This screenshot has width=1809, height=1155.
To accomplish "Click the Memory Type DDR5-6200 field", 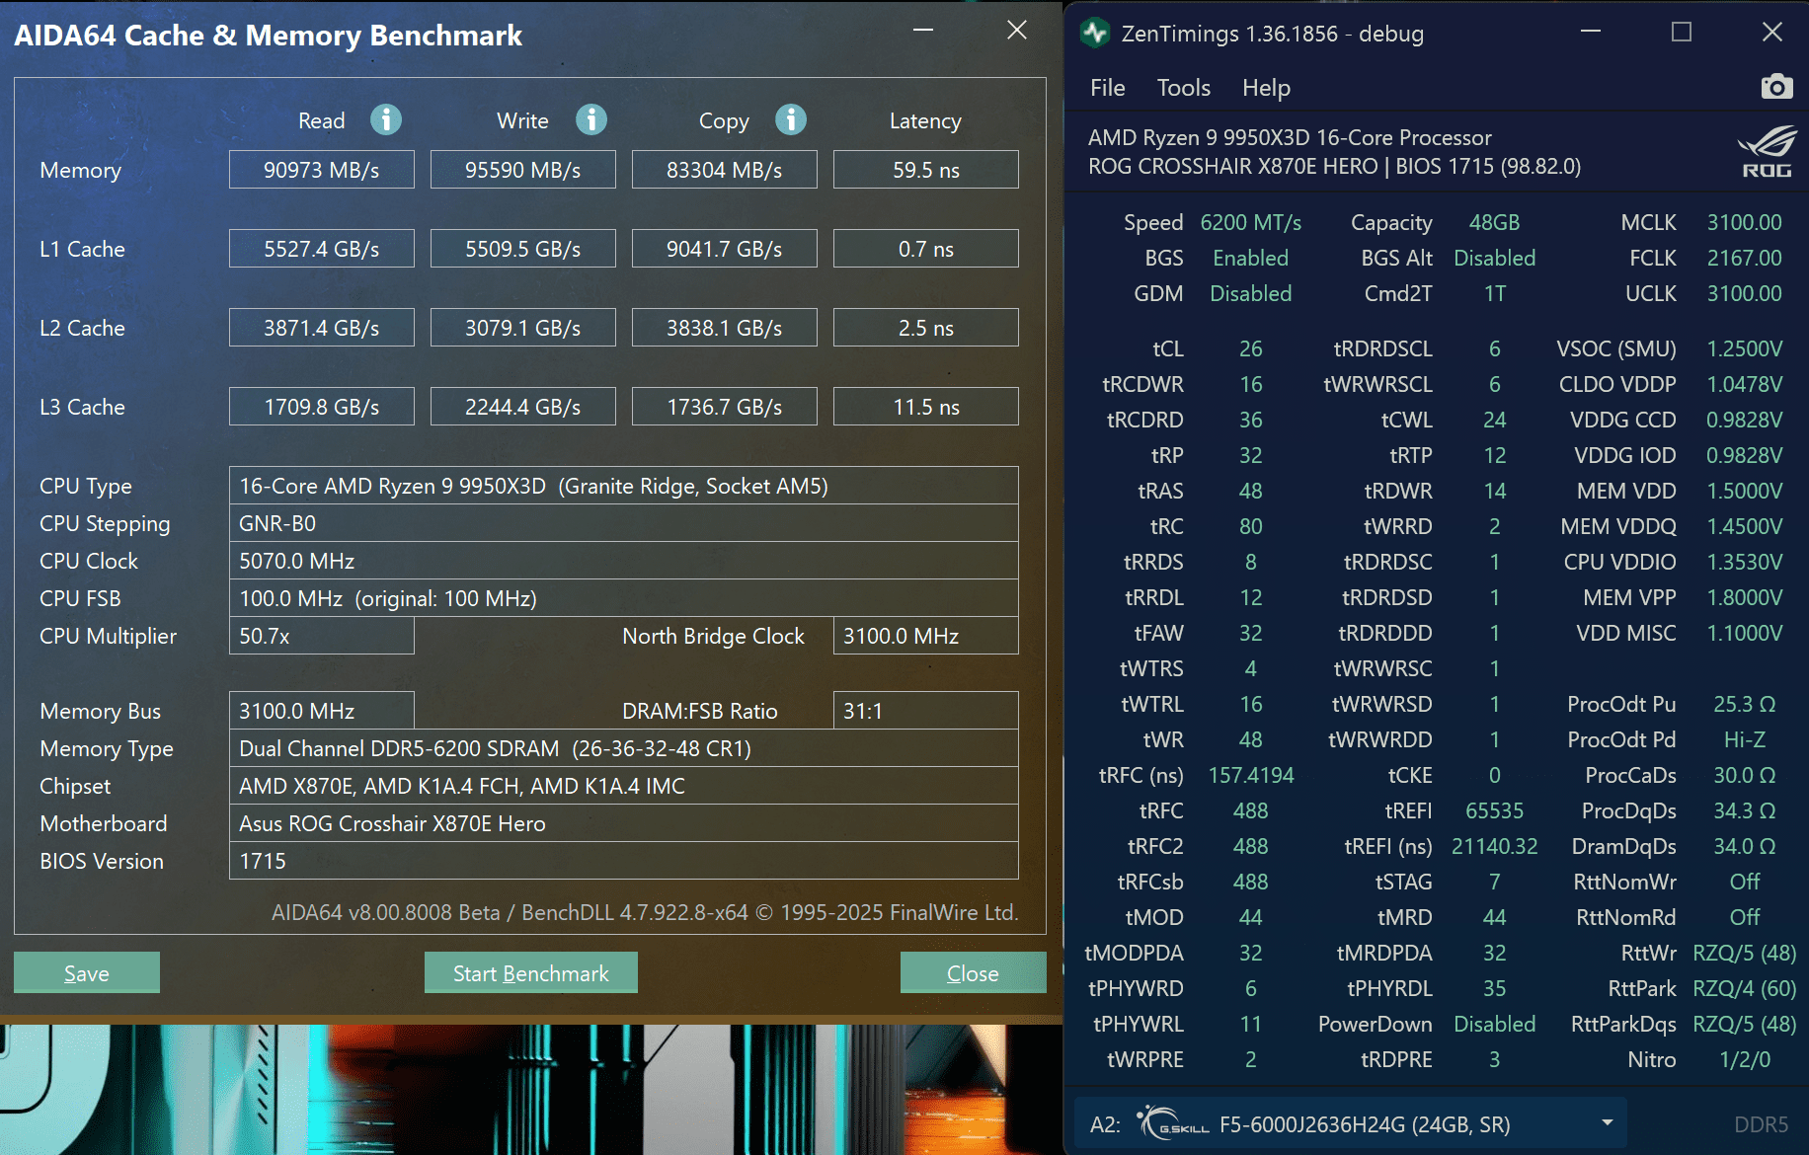I will 624,747.
